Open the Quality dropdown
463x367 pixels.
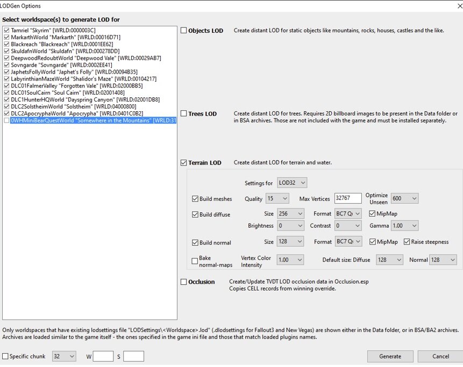tap(277, 198)
